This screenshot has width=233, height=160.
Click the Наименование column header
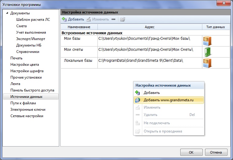pos(79,27)
